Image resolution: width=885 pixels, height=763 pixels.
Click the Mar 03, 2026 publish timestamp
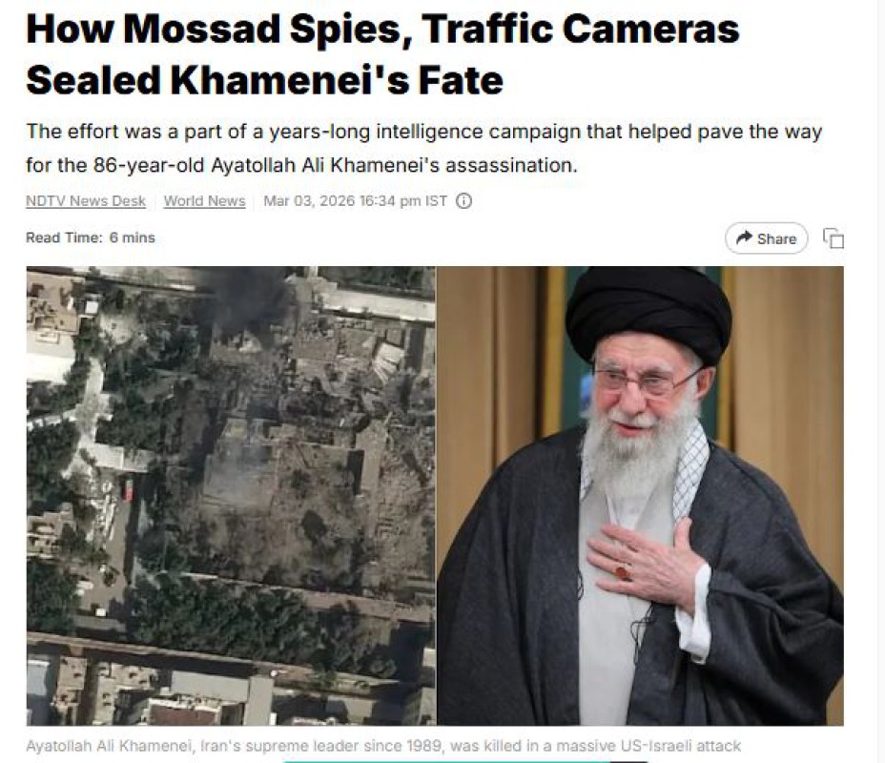coord(355,201)
